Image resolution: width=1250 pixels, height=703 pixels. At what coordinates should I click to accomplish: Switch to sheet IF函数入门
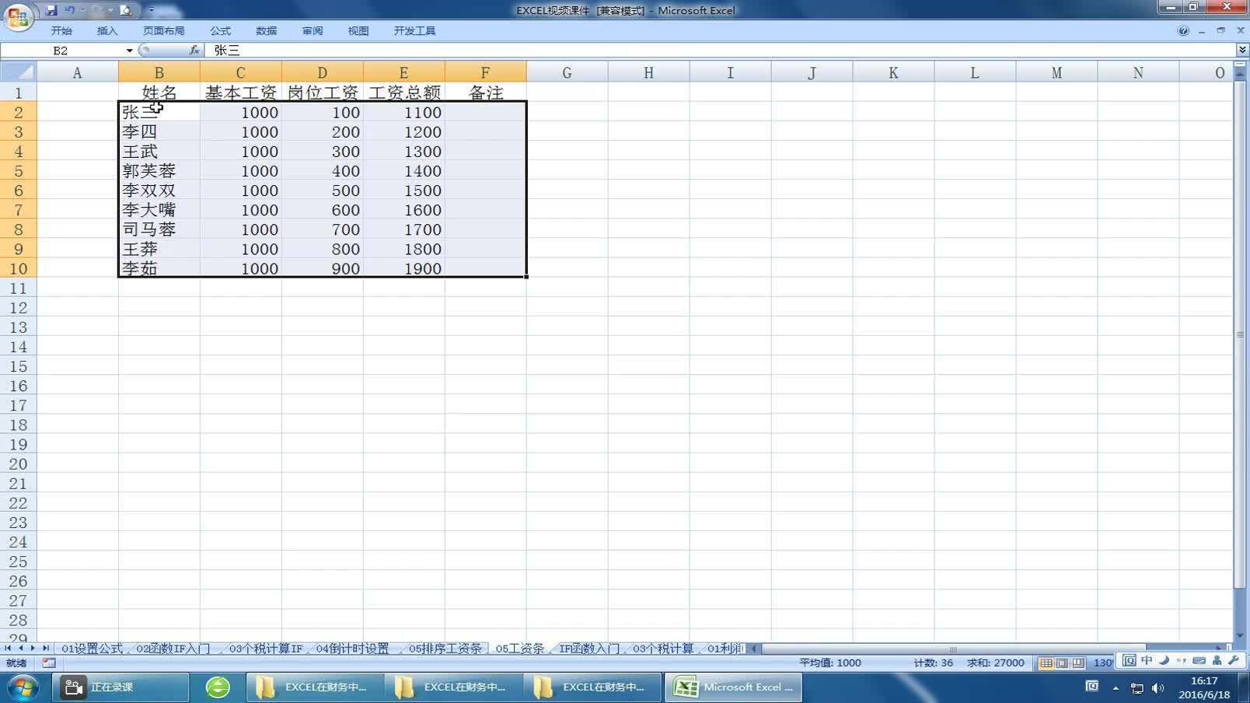[589, 649]
